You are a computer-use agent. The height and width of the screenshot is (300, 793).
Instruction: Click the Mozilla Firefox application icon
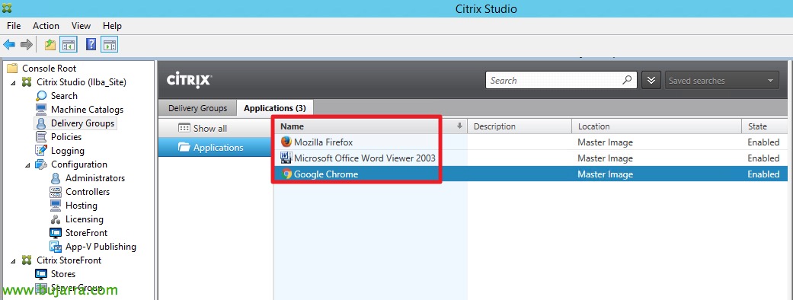286,142
